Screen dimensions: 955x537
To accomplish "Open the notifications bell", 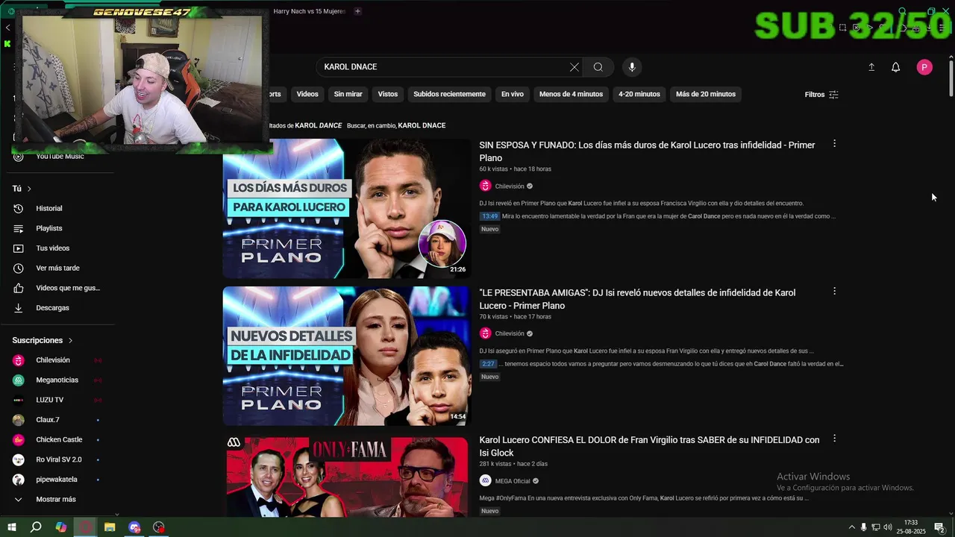I will tap(896, 67).
